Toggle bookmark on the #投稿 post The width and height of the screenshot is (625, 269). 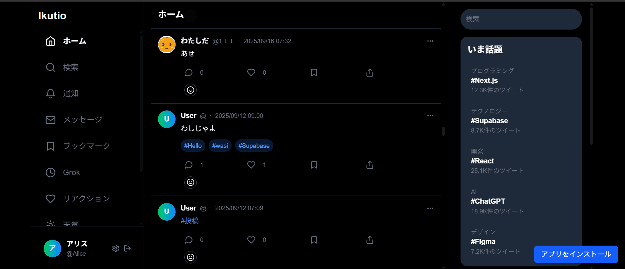click(314, 240)
